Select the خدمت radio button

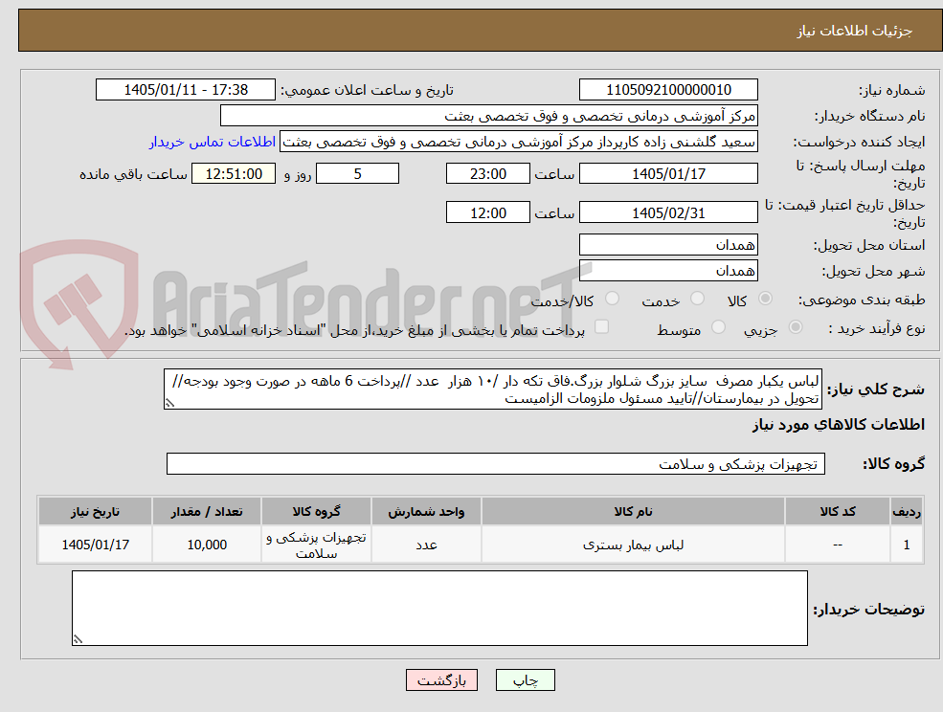point(697,299)
